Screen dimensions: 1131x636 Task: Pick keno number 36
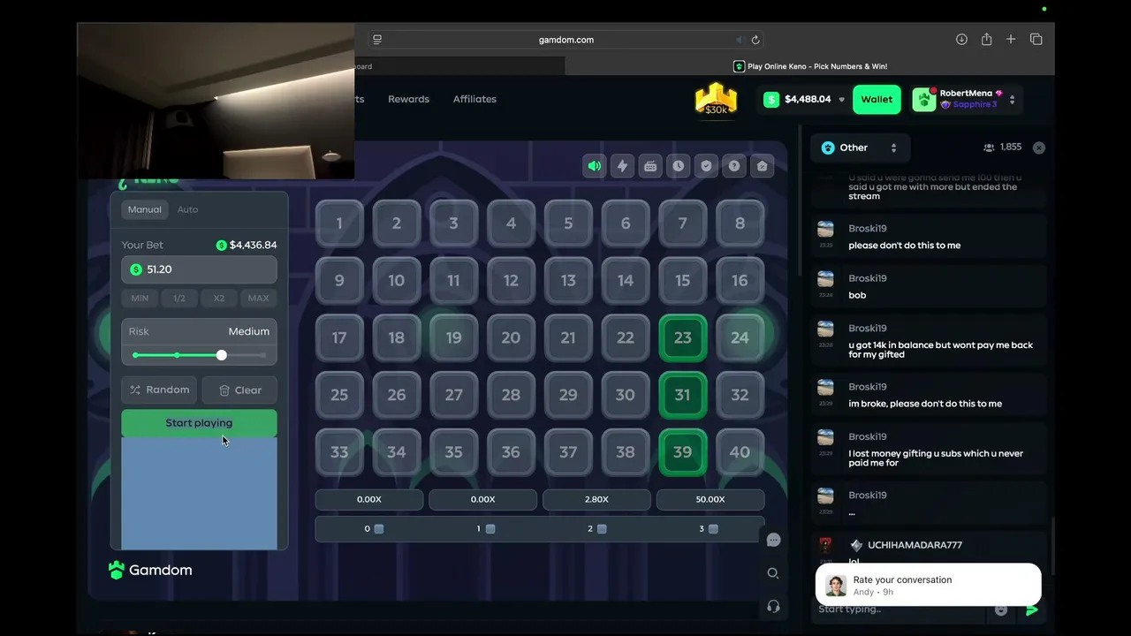[511, 452]
